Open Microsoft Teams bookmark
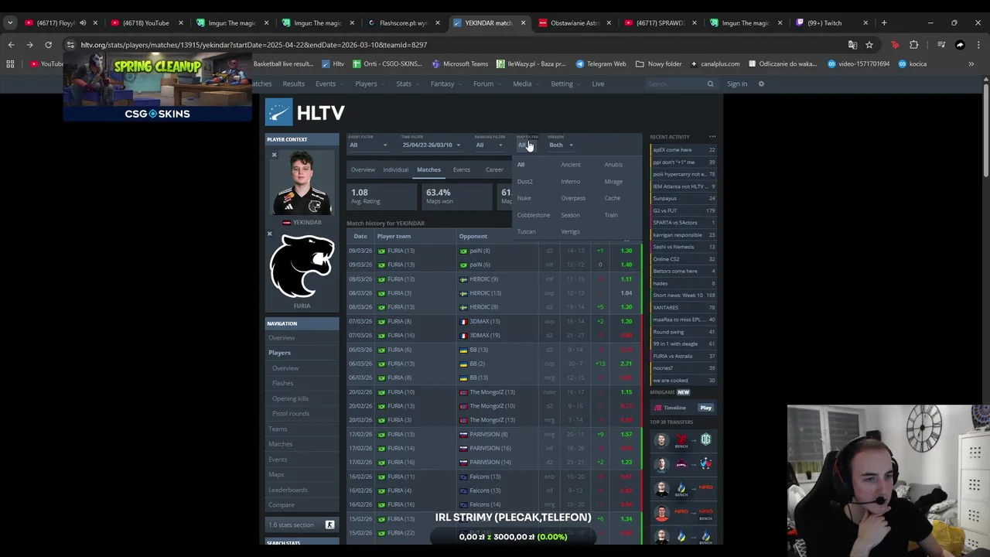This screenshot has width=990, height=557. coord(459,63)
